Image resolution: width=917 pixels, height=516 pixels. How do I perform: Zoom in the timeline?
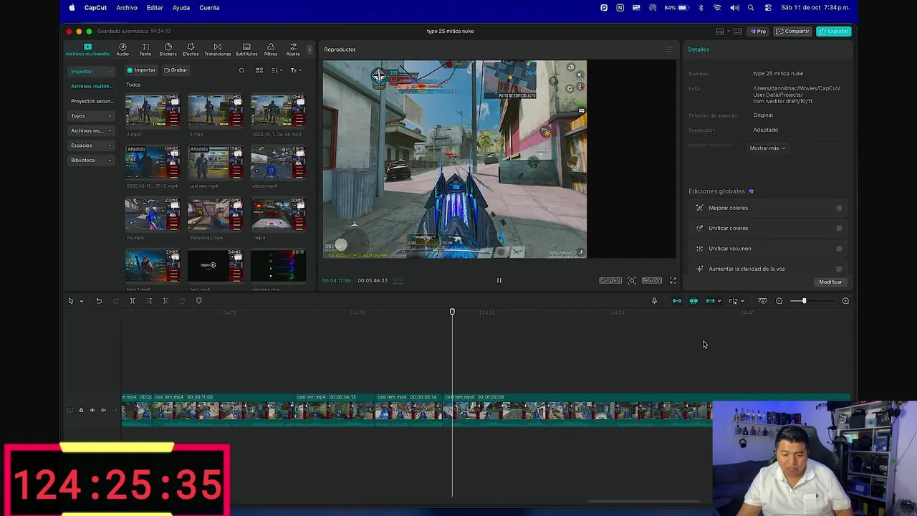click(845, 301)
